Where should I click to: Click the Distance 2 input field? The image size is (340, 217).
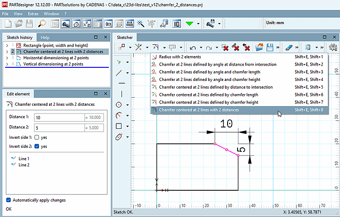59,127
